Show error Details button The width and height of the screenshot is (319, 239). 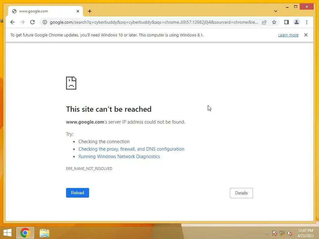coord(241,193)
